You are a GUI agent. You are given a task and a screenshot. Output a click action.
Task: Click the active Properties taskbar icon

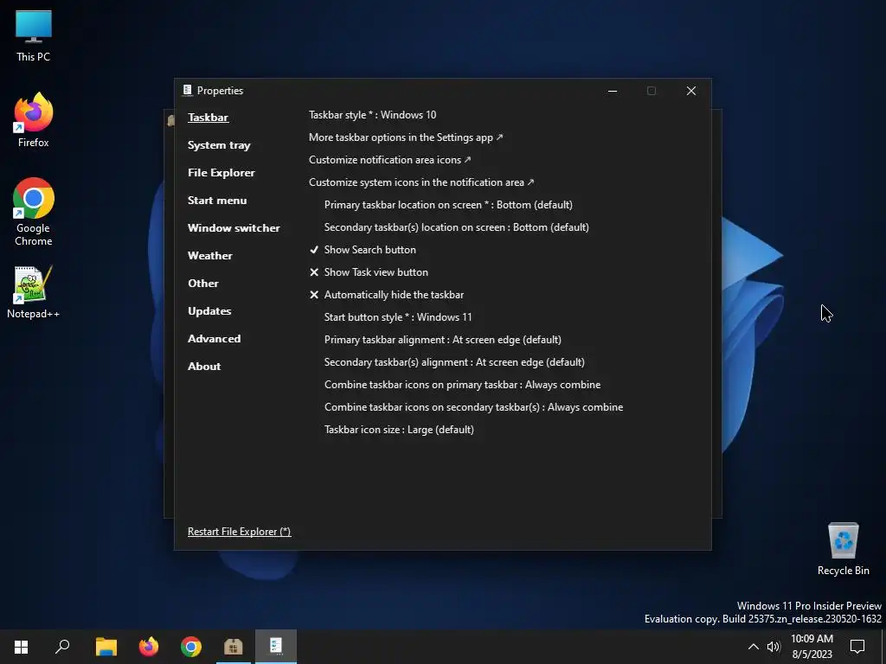(276, 647)
